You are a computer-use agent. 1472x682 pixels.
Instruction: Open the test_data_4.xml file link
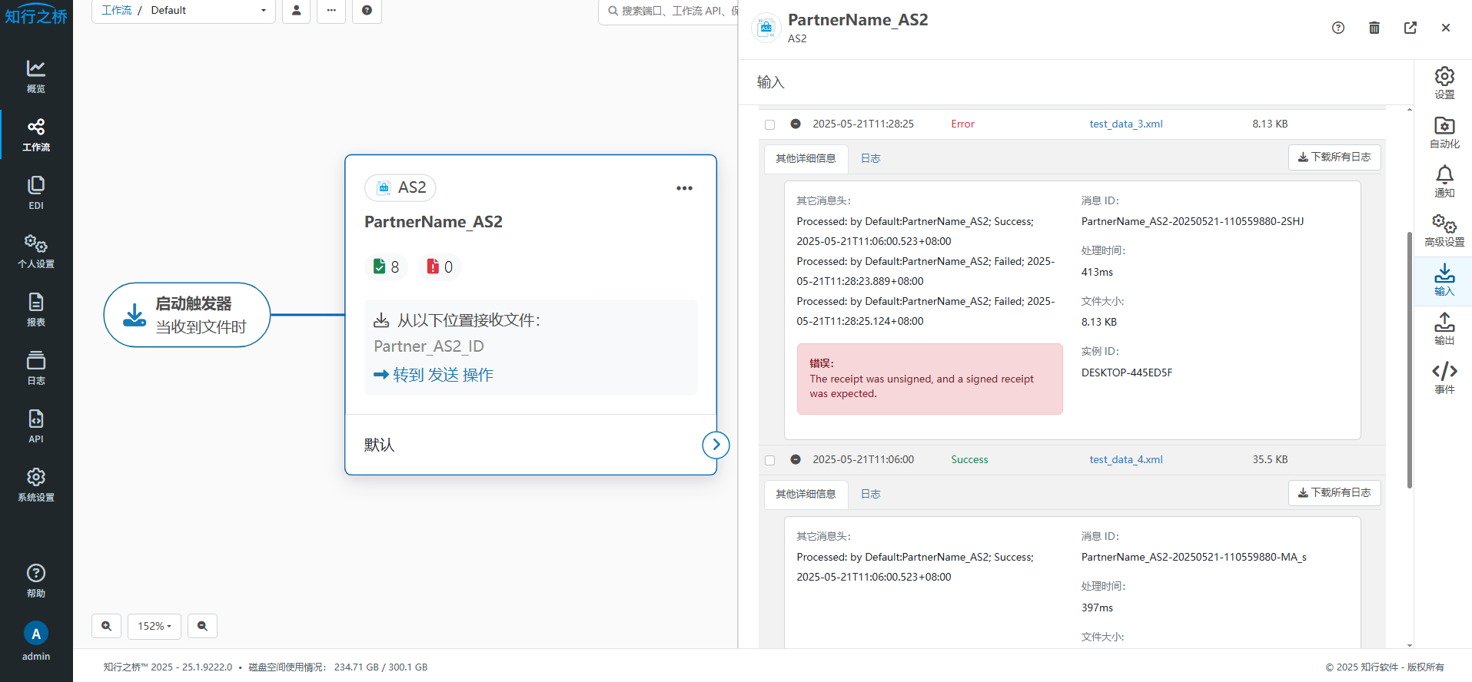point(1125,459)
